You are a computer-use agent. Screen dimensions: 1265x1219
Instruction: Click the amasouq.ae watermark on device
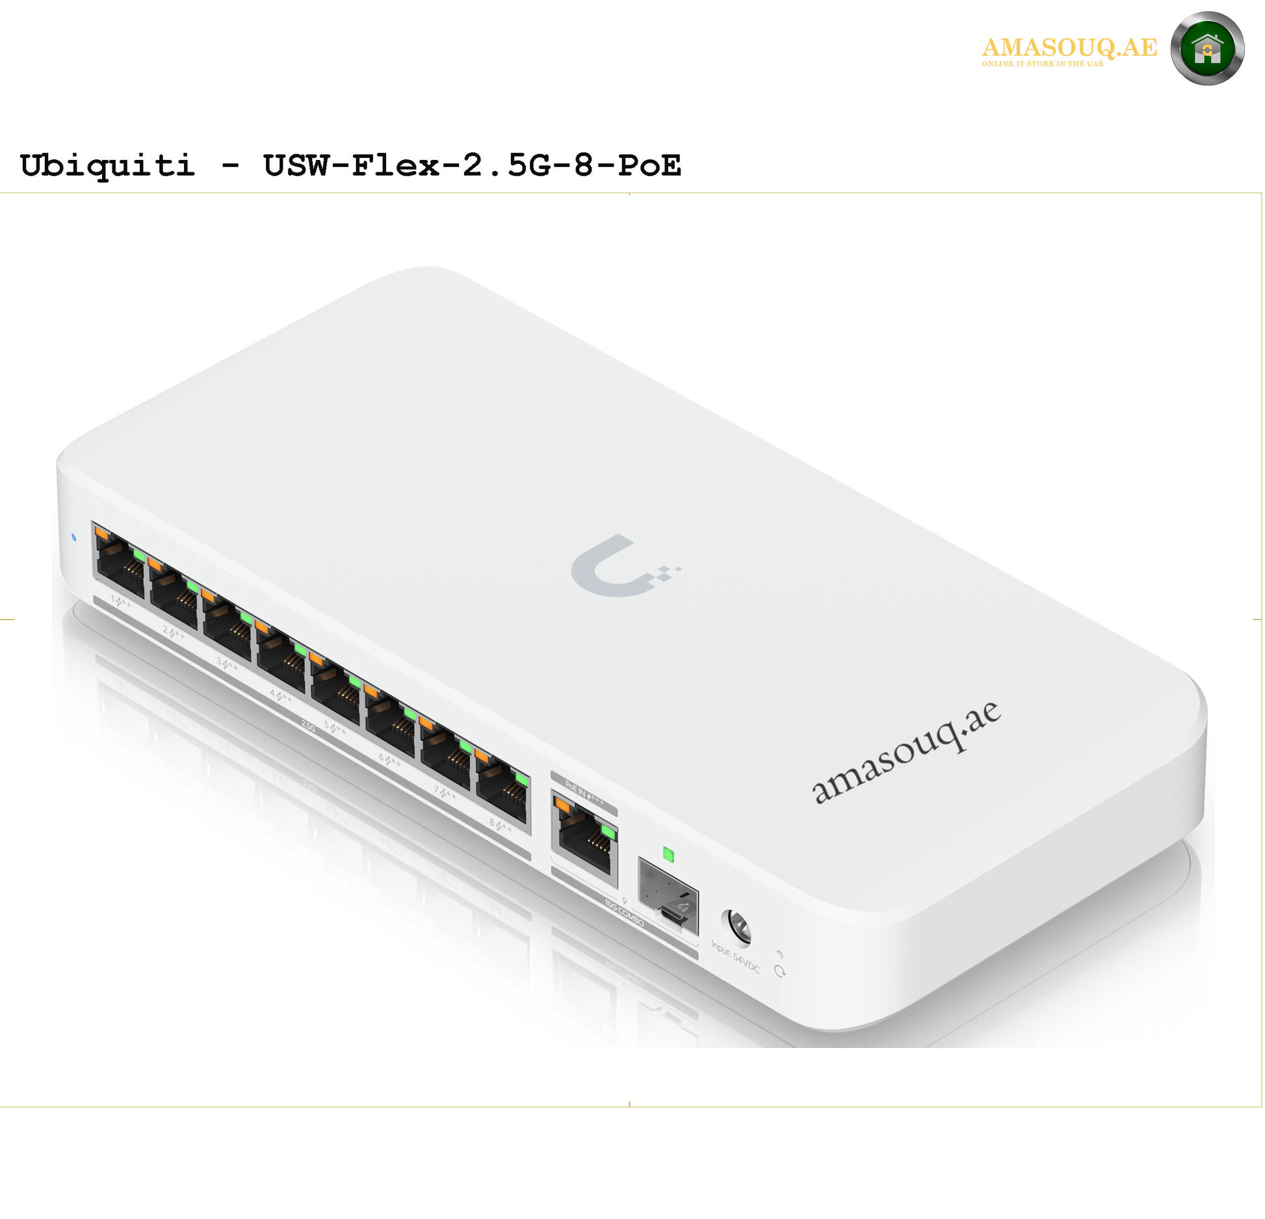[907, 752]
